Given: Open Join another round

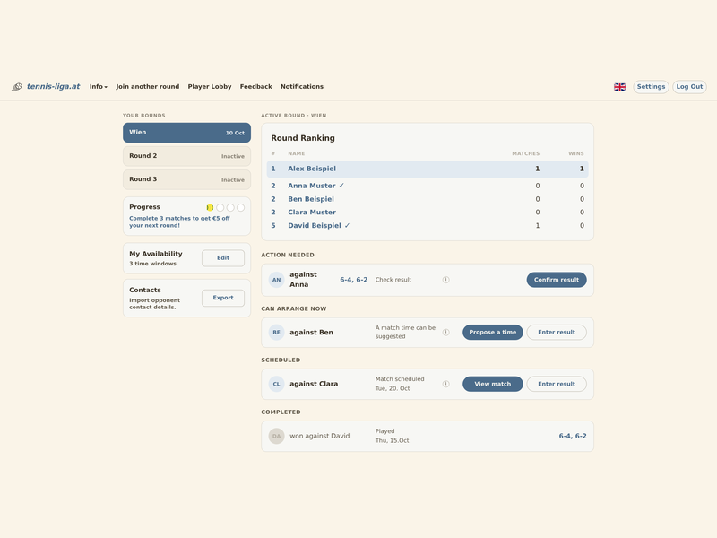Looking at the screenshot, I should (148, 86).
